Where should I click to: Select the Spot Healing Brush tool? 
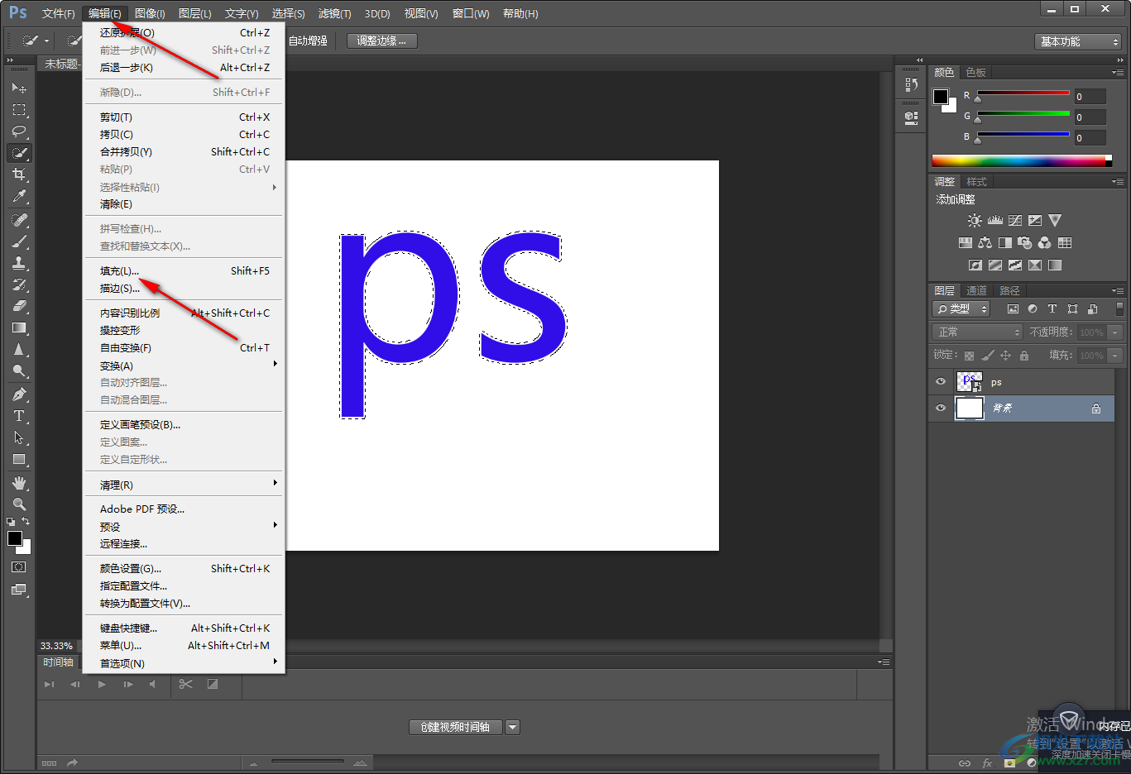pyautogui.click(x=19, y=220)
